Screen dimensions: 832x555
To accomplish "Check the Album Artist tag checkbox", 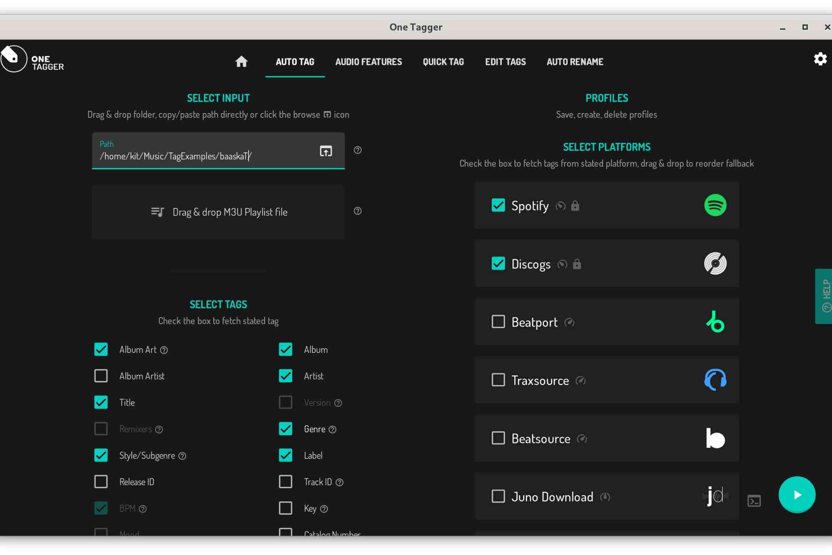I will (101, 376).
